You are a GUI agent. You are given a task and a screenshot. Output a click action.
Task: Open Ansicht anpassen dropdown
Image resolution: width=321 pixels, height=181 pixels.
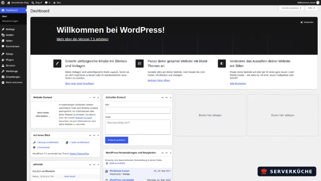291,8
